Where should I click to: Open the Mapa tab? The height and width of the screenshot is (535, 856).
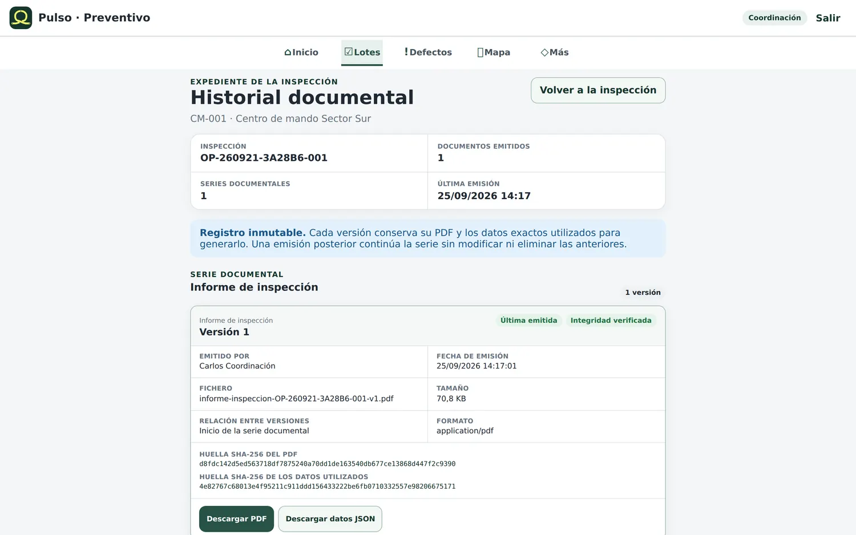click(x=494, y=52)
